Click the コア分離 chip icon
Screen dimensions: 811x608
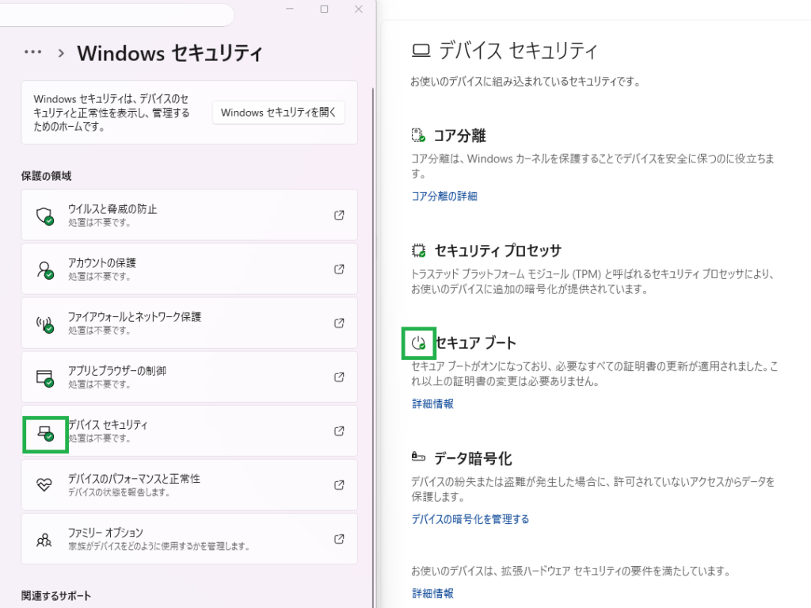[x=418, y=136]
